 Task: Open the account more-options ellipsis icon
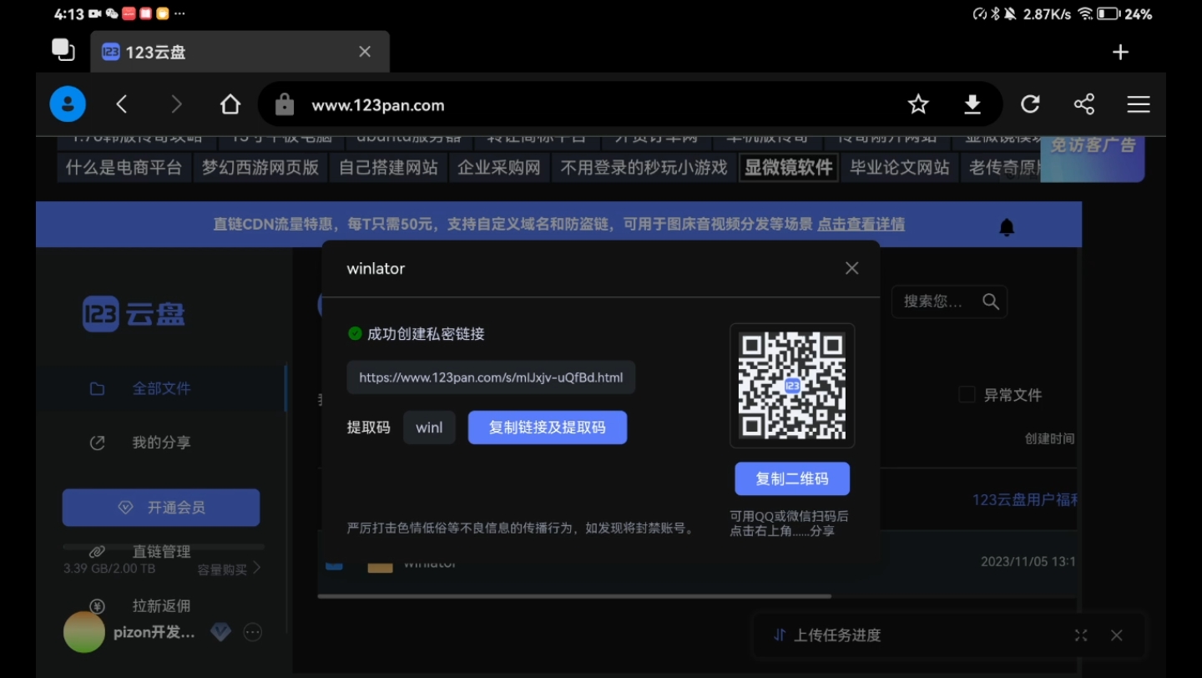[x=252, y=632]
